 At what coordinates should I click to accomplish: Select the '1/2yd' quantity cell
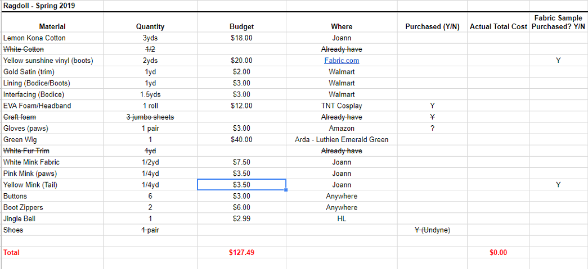click(150, 162)
